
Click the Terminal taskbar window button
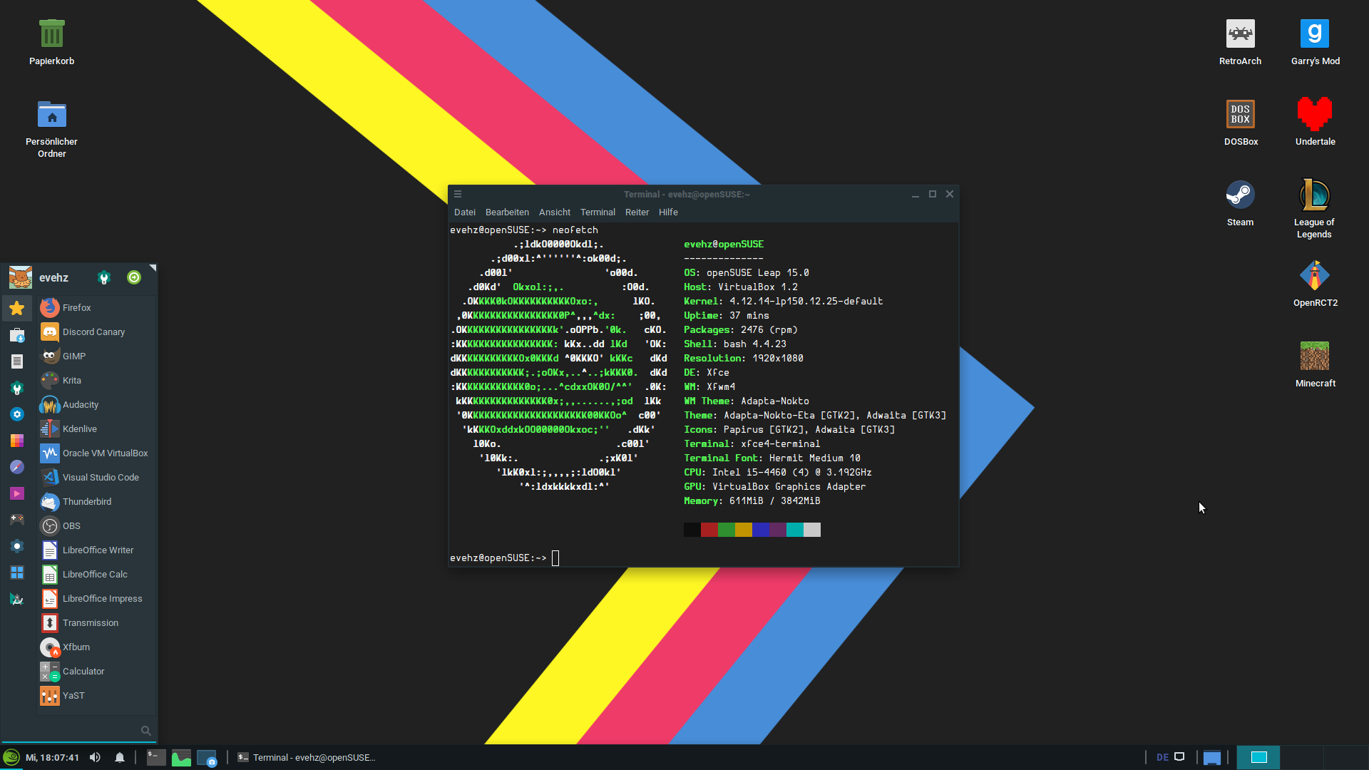click(x=307, y=758)
